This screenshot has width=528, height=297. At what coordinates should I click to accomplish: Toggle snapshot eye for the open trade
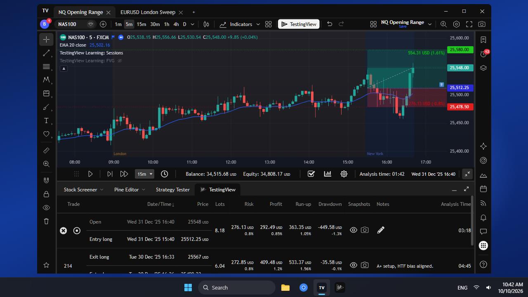[354, 230]
